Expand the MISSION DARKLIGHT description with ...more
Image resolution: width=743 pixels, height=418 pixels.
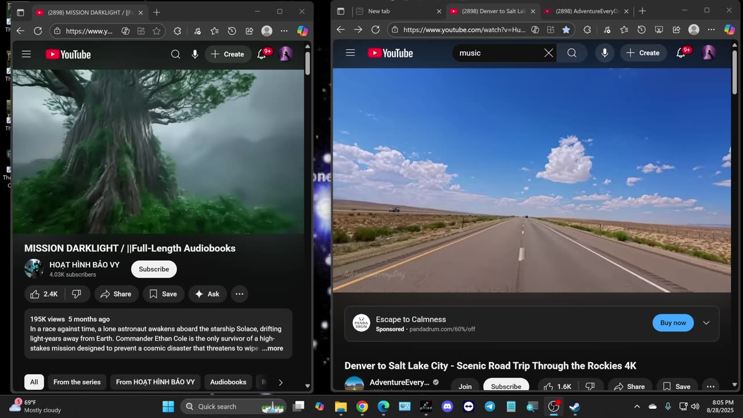click(272, 348)
